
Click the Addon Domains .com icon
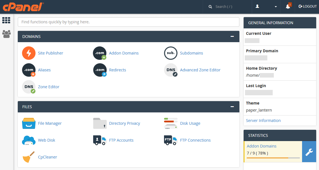tap(100, 53)
